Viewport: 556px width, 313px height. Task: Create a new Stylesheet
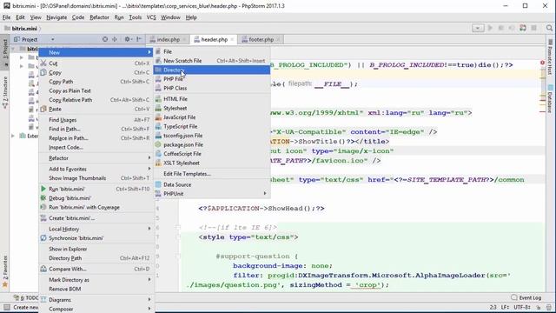212,108
